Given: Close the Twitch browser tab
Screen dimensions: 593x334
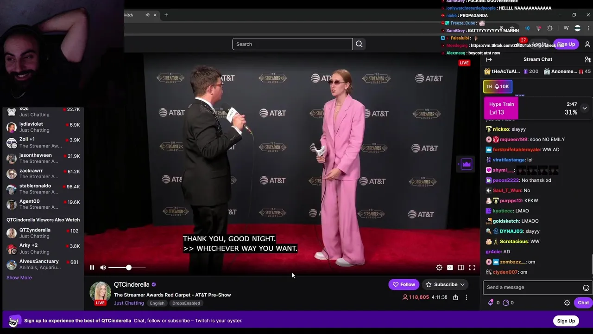Looking at the screenshot, I should pyautogui.click(x=155, y=15).
